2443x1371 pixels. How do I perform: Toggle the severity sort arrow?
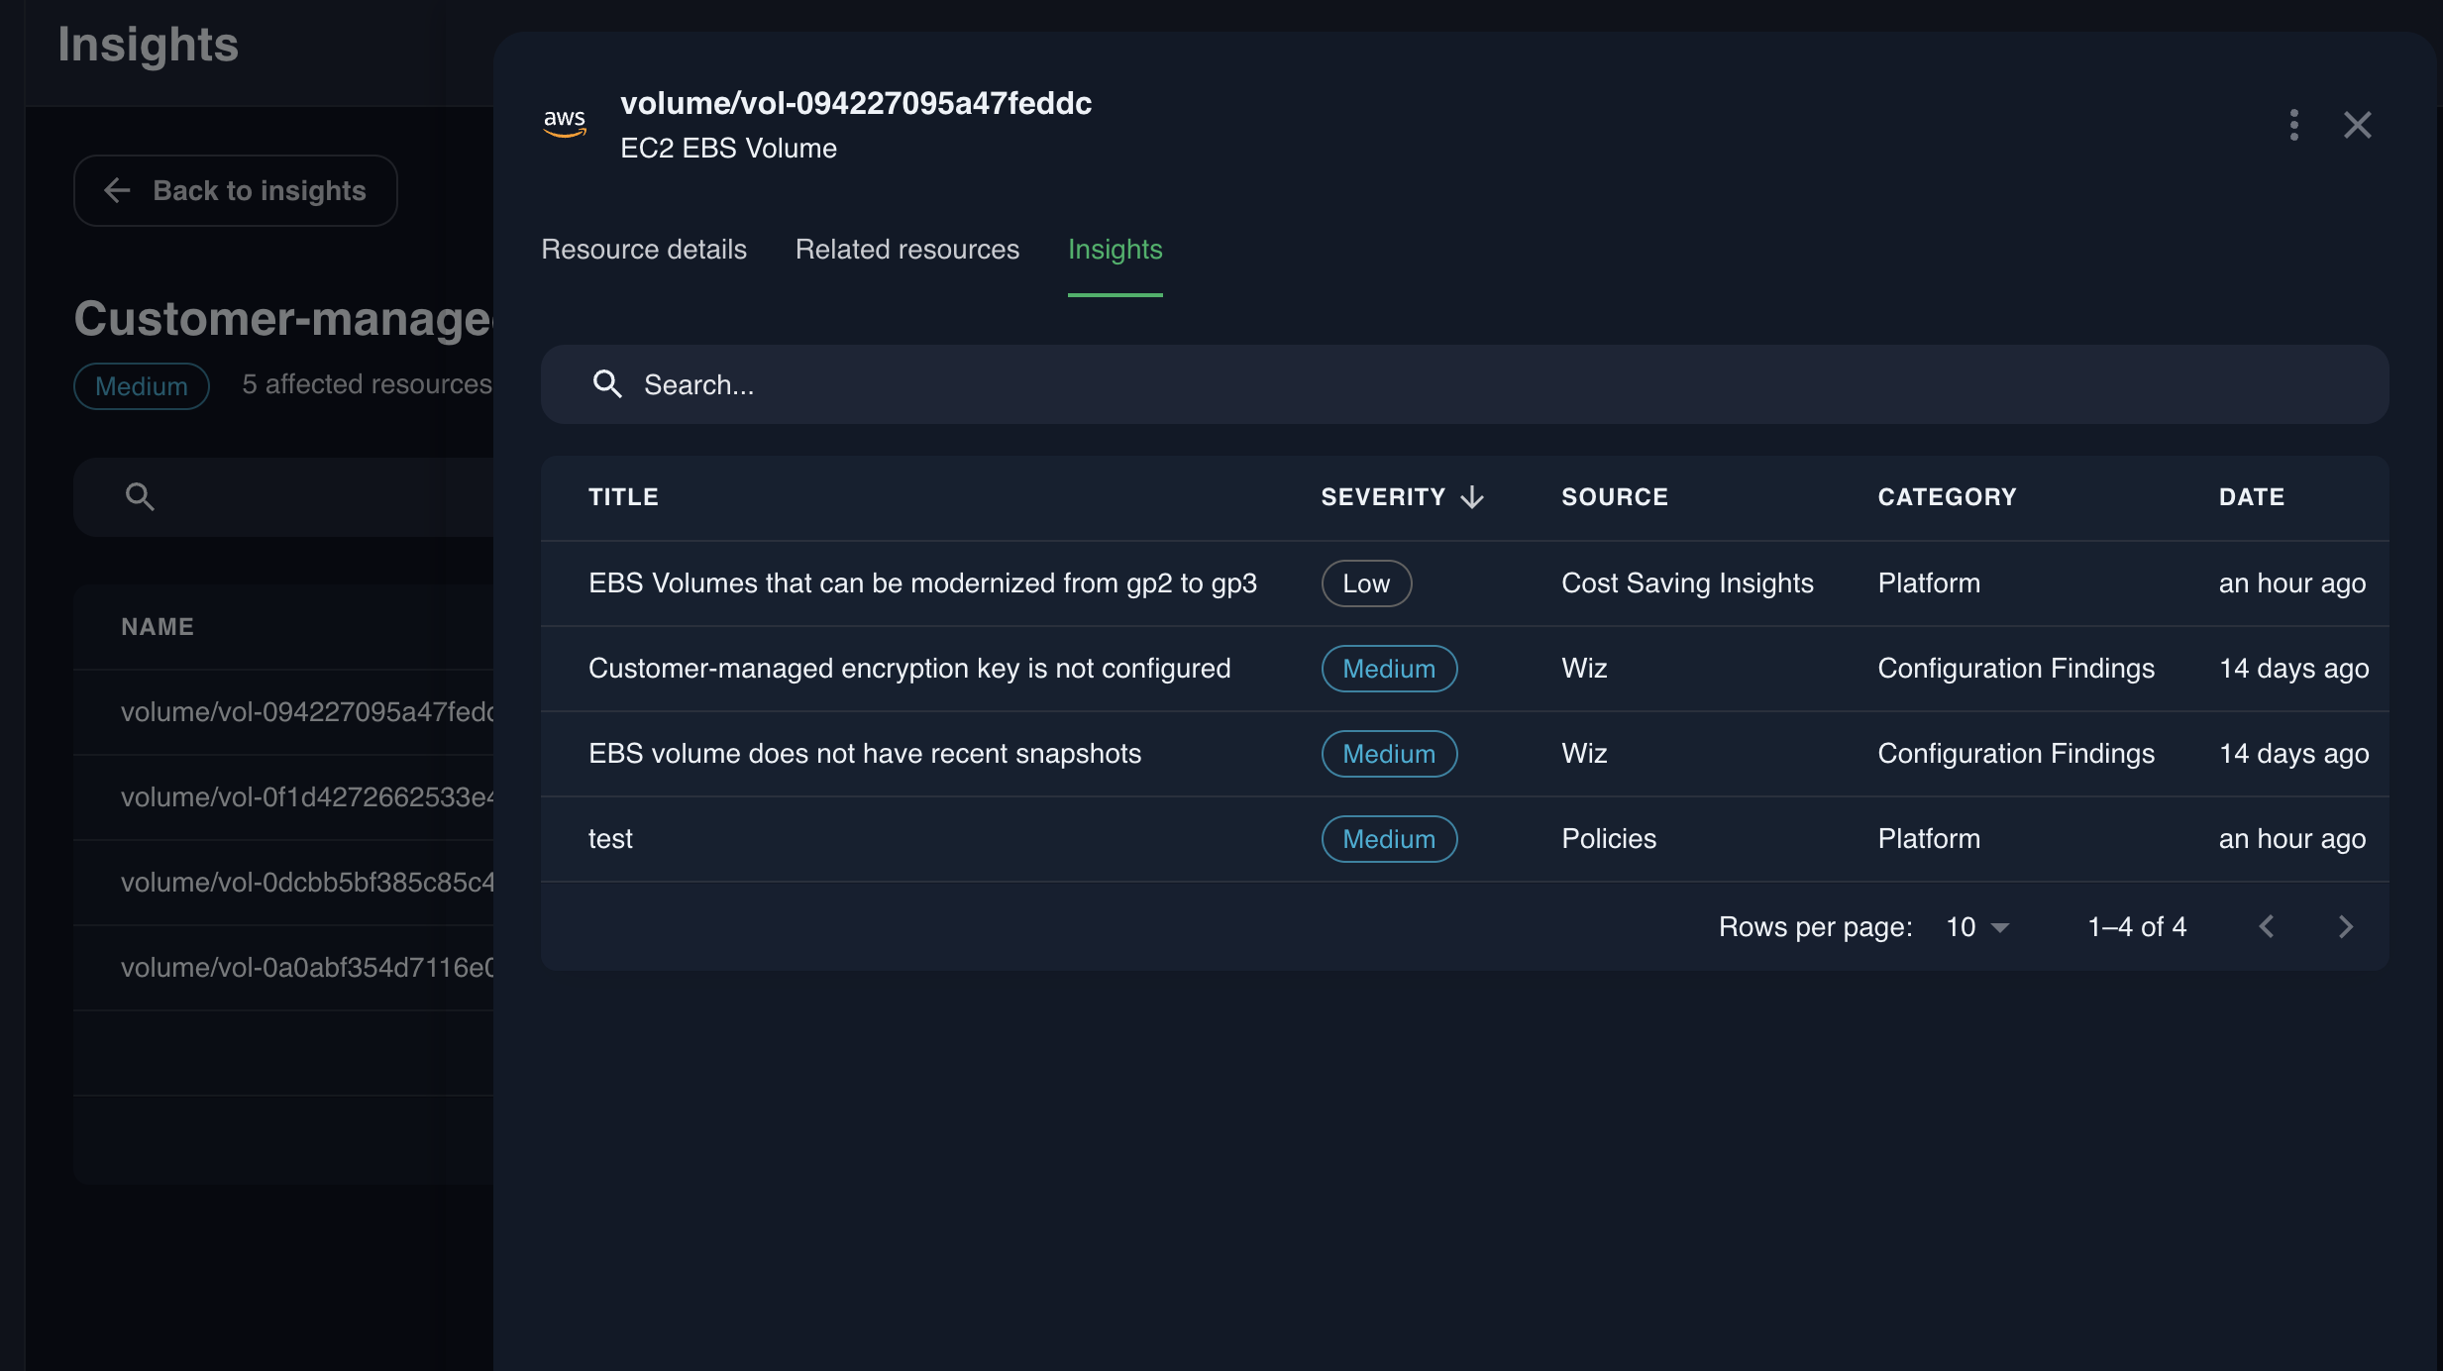pos(1472,497)
